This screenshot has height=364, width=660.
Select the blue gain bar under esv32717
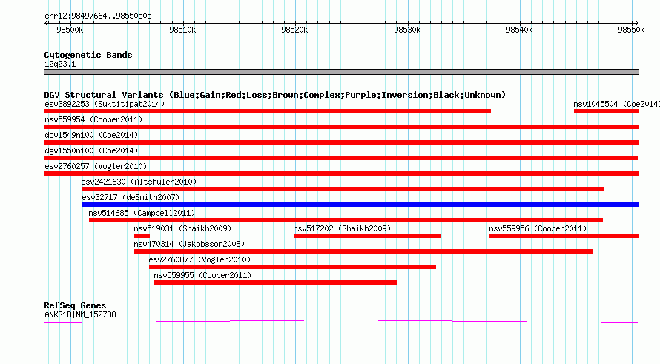(x=360, y=205)
